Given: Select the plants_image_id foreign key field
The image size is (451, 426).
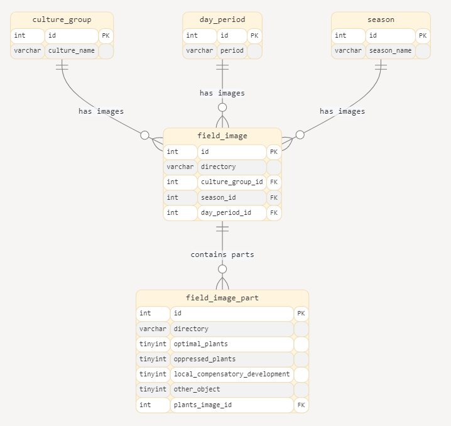Looking at the screenshot, I should 231,405.
